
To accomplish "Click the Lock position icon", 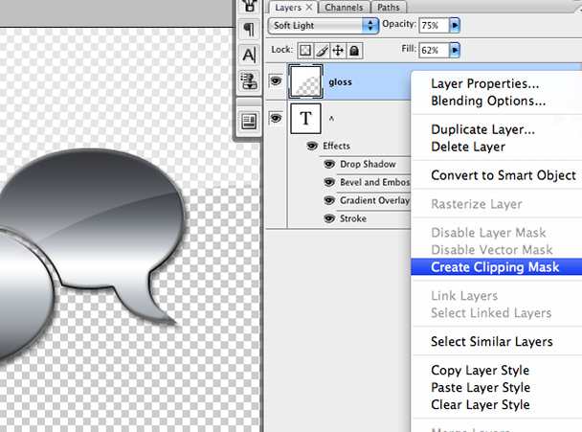I will click(x=338, y=50).
